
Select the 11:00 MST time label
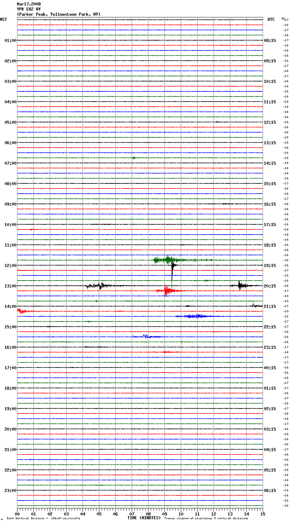pyautogui.click(x=11, y=245)
